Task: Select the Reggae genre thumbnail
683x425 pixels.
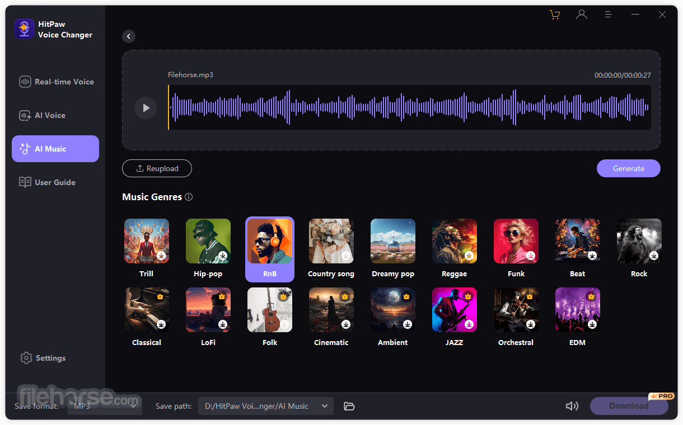Action: (455, 241)
